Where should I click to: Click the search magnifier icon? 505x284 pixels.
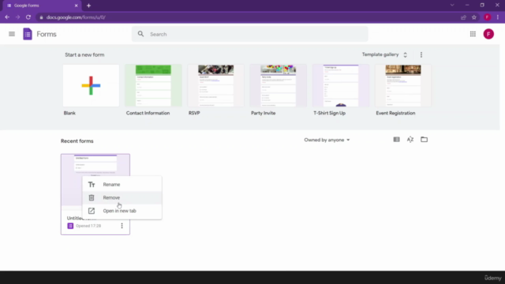140,34
